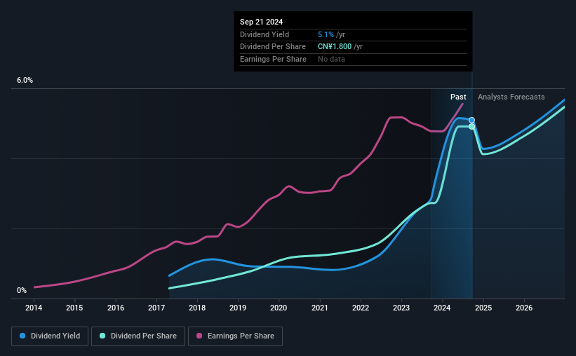Click the Sep 21 2024 tooltip date
576x356 pixels.
(x=261, y=22)
